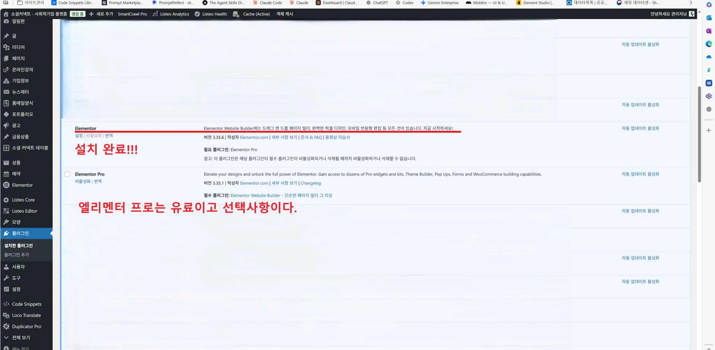The image size is (715, 350).
Task: Open 새로 추가 in admin bar
Action: pyautogui.click(x=101, y=14)
